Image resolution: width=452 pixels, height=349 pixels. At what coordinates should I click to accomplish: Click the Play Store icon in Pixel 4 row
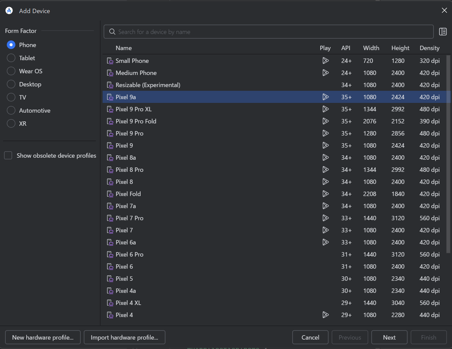325,315
